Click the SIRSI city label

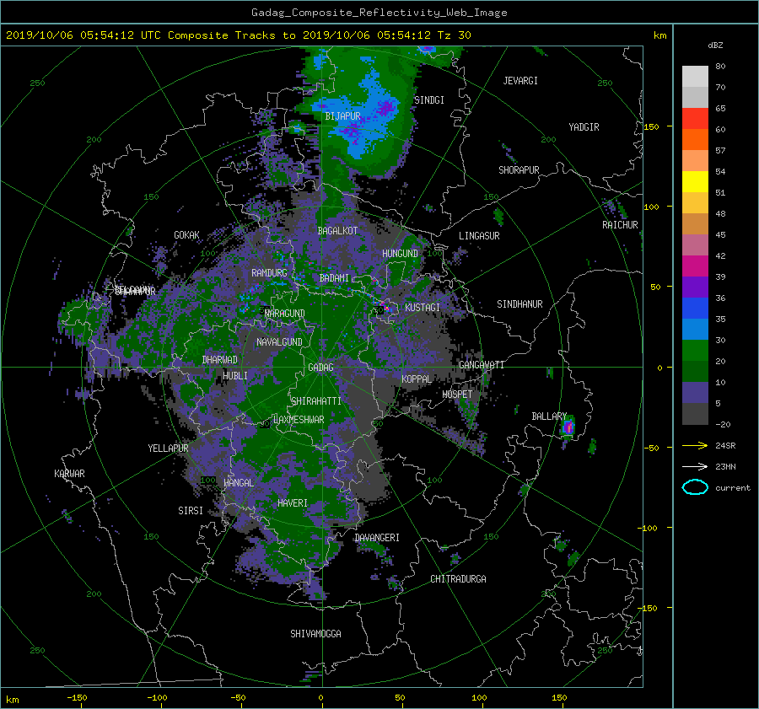pyautogui.click(x=191, y=511)
